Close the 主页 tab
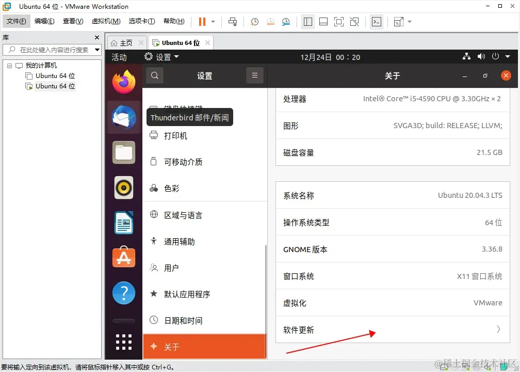520x372 pixels. 141,43
